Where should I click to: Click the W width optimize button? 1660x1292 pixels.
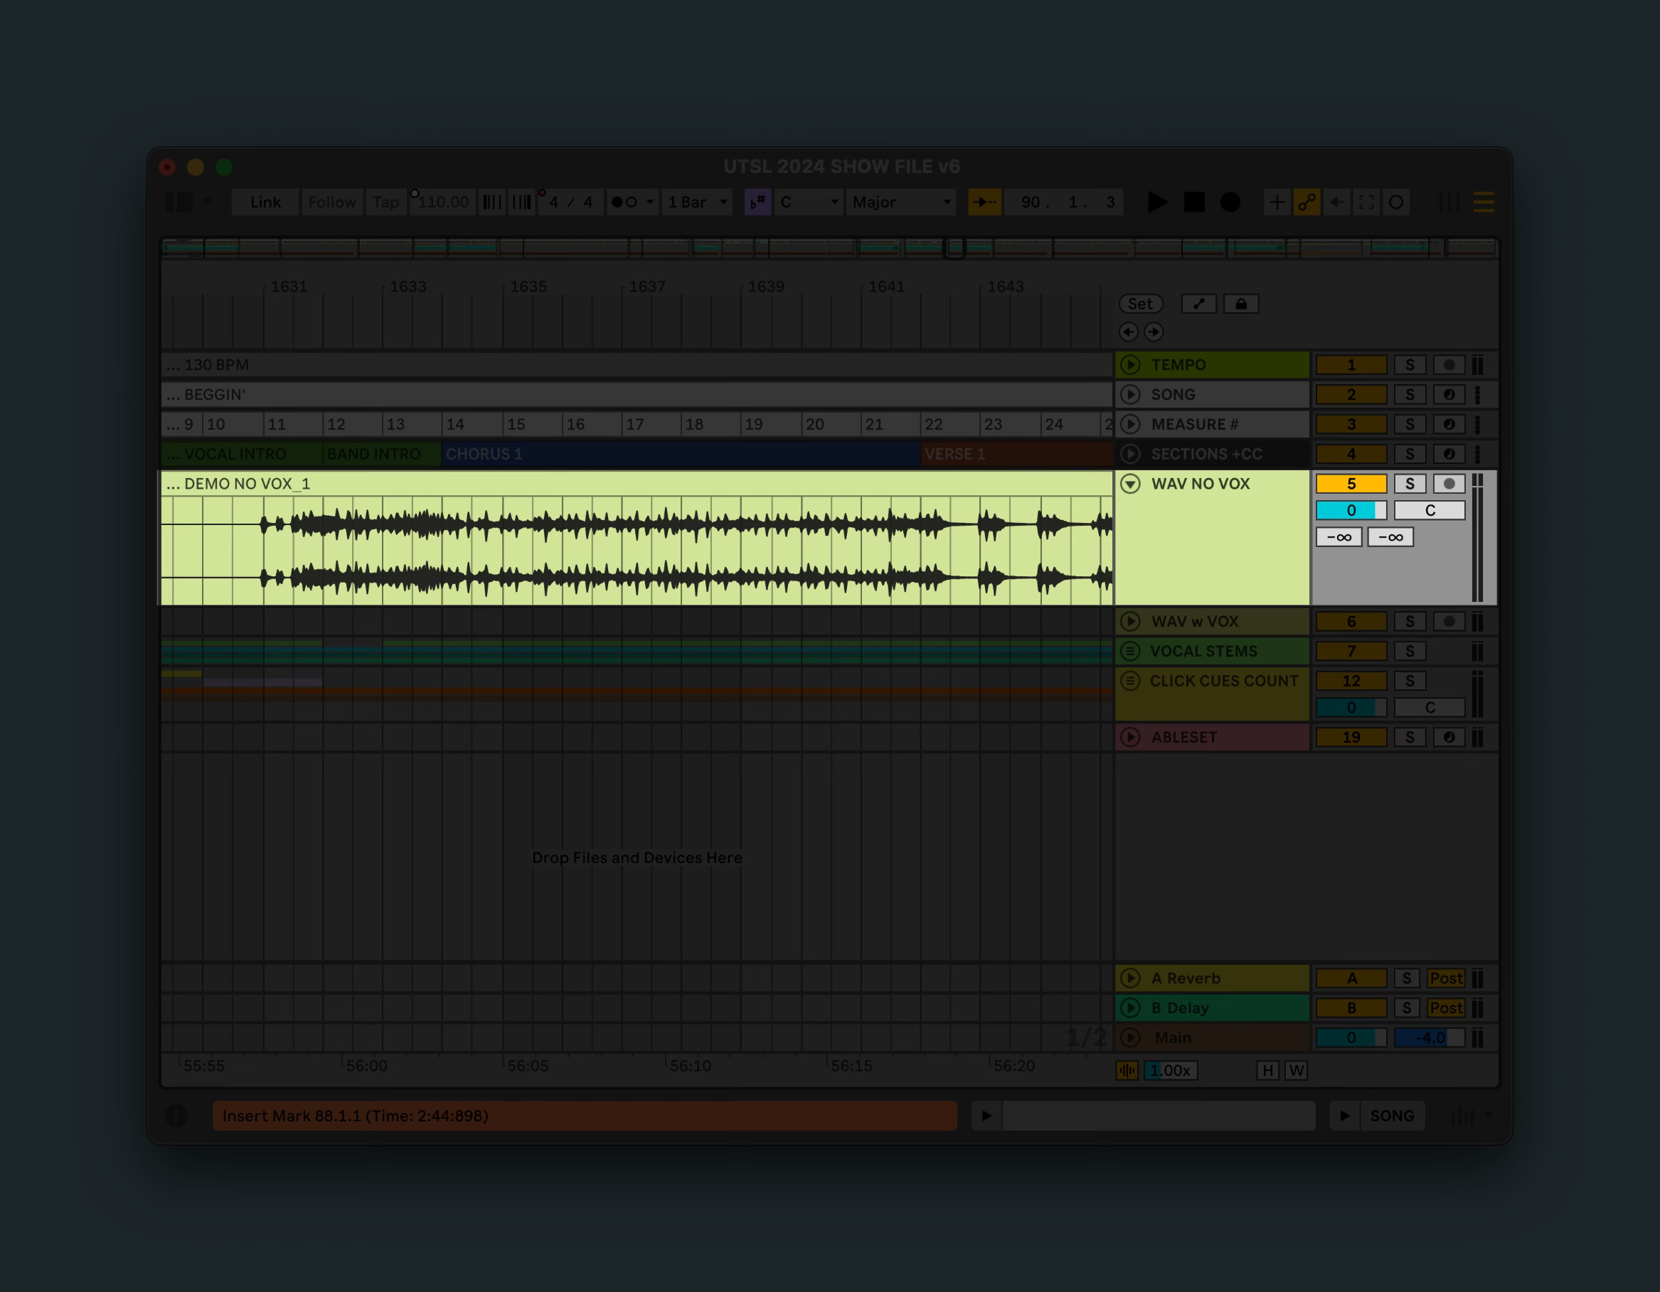[1296, 1071]
